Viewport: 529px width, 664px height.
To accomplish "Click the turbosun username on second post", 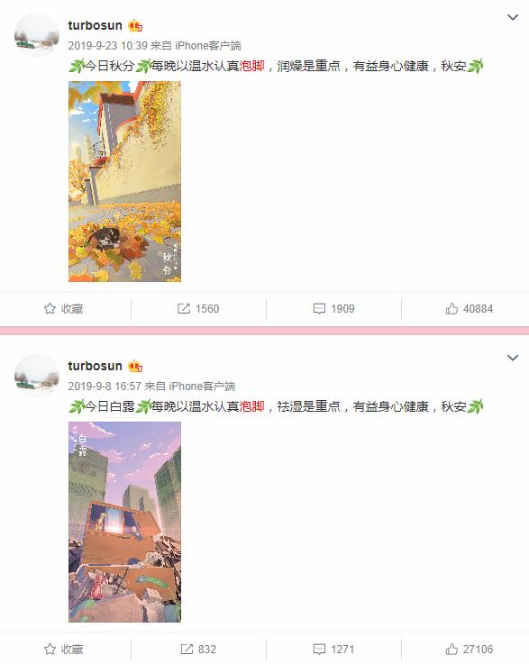I will point(96,366).
